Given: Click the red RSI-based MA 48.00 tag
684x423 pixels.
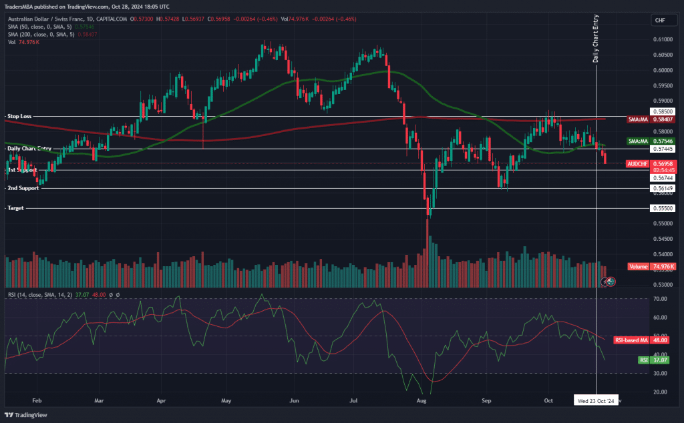Looking at the screenshot, I should click(651, 340).
